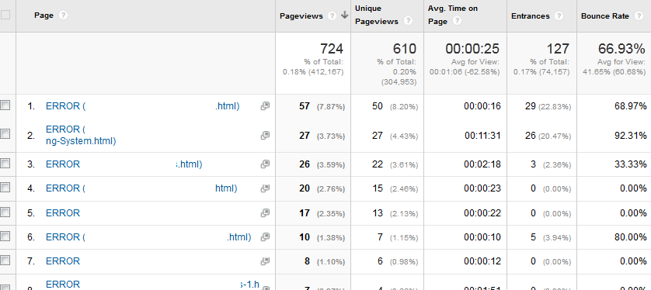Open Entrances column help icon
The width and height of the screenshot is (651, 290).
[559, 16]
